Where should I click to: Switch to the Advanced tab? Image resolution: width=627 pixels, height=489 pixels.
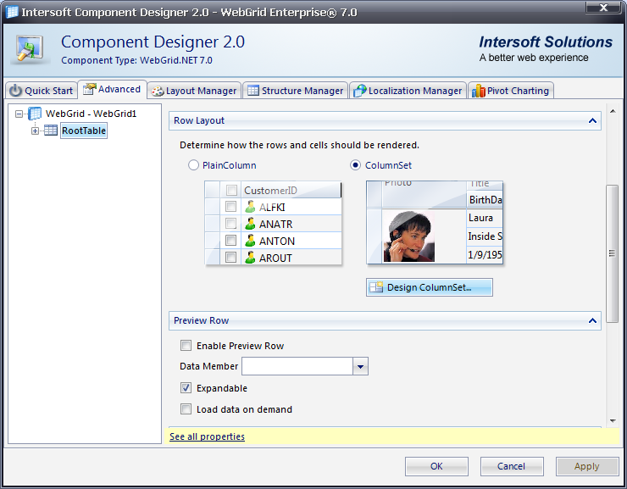tap(112, 89)
